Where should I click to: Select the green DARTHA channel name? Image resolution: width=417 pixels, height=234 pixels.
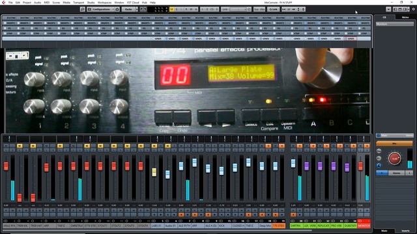click(x=296, y=226)
